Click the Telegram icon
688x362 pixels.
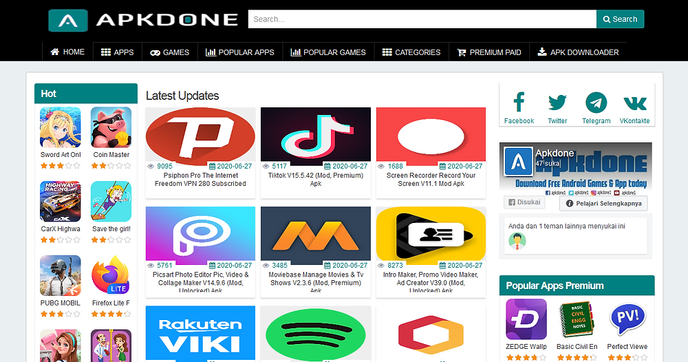tap(596, 103)
